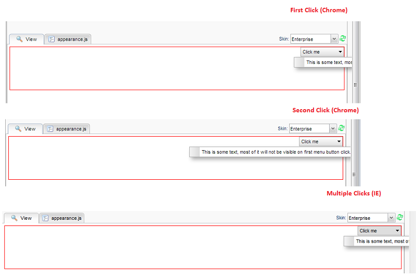416x279 pixels.
Task: Click the green refresh icon in the IE screenshot
Action: [400, 218]
